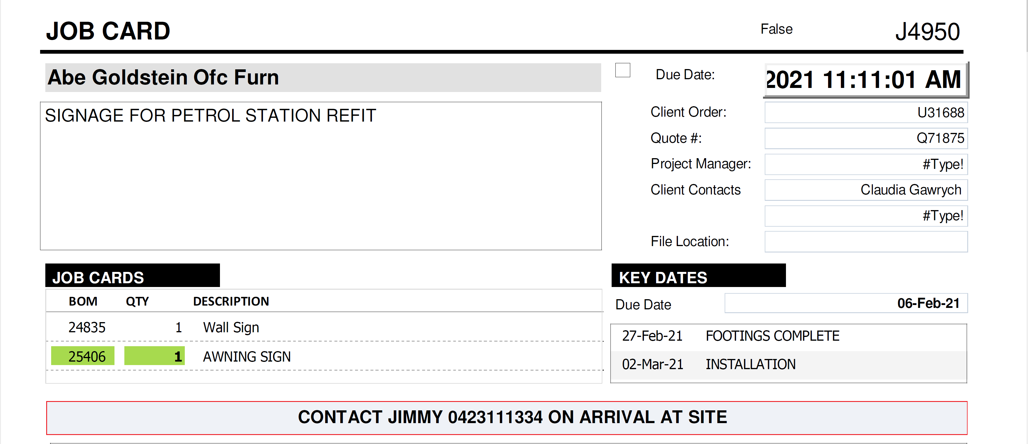Select the #Type! field under Client Contacts

[866, 216]
